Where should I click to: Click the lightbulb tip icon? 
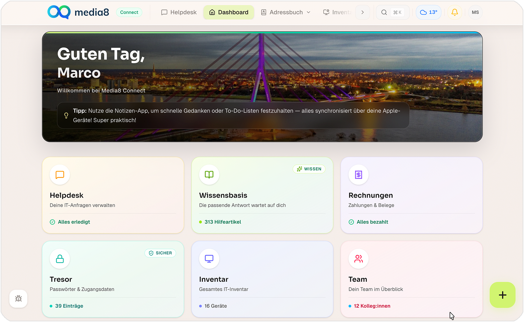coord(66,115)
